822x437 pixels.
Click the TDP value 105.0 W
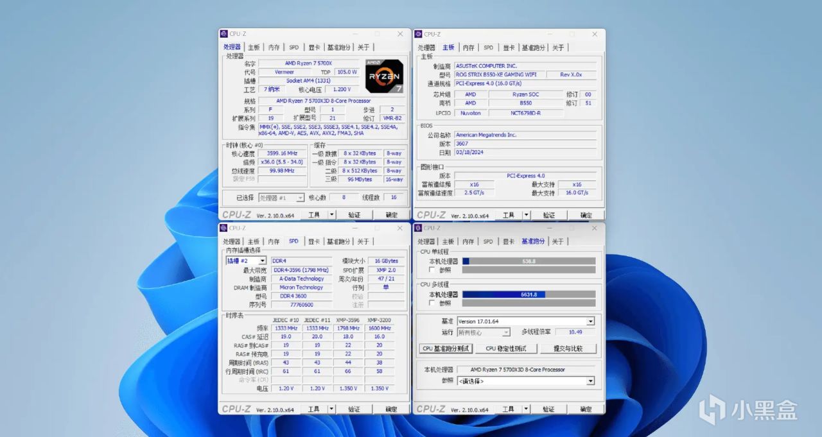tap(347, 73)
